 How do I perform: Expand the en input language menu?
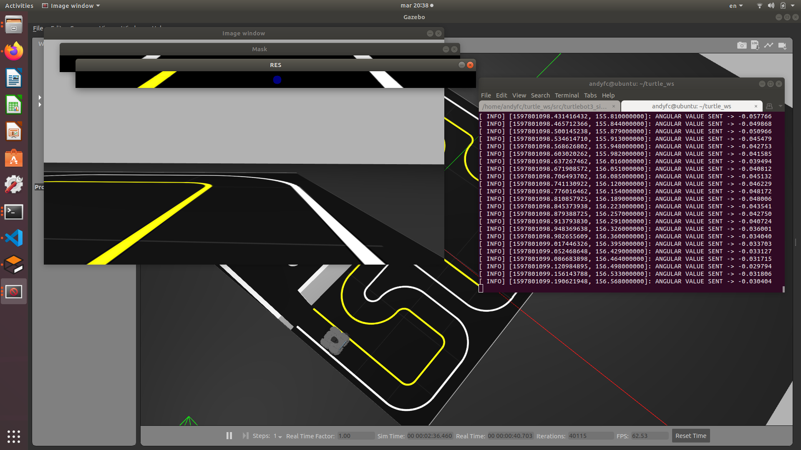[736, 6]
